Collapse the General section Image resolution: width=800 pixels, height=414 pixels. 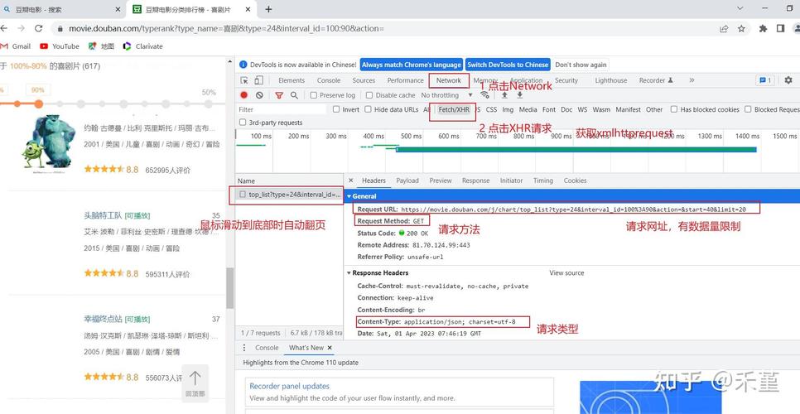point(349,196)
